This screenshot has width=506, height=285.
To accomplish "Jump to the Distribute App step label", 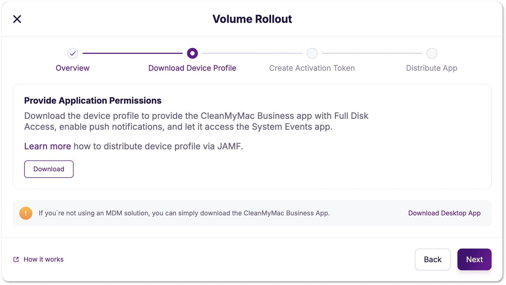I will [x=432, y=68].
